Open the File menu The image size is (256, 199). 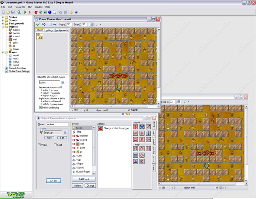tap(3, 7)
